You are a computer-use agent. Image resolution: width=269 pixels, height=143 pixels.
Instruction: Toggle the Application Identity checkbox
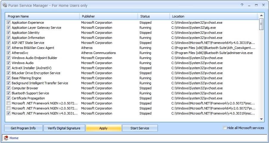[x=8, y=33]
